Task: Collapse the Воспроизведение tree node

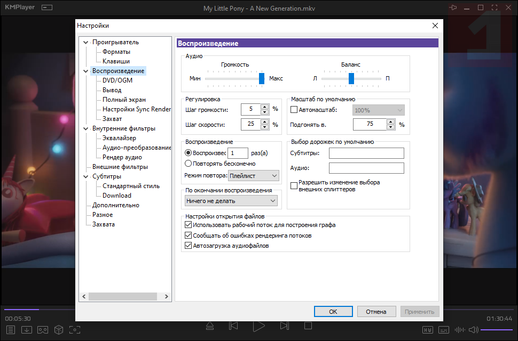Action: tap(86, 71)
